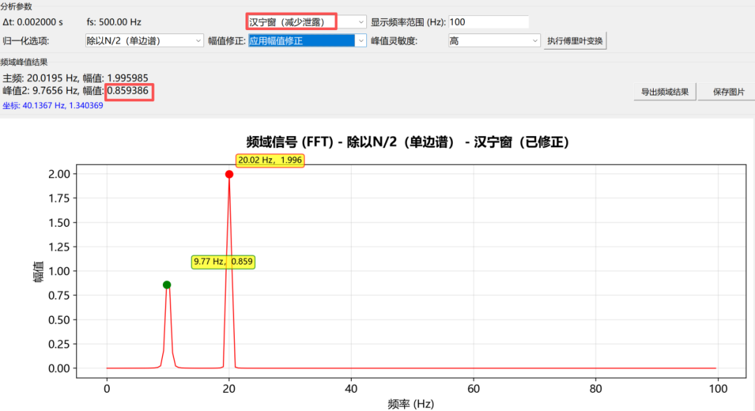Click the 40 x-axis tick label

click(x=351, y=389)
